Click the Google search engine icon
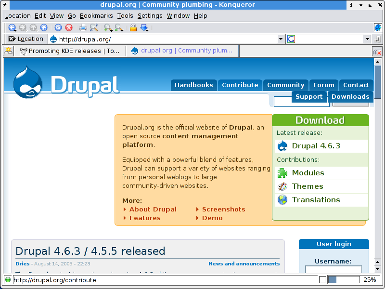This screenshot has height=289, width=385. (291, 39)
